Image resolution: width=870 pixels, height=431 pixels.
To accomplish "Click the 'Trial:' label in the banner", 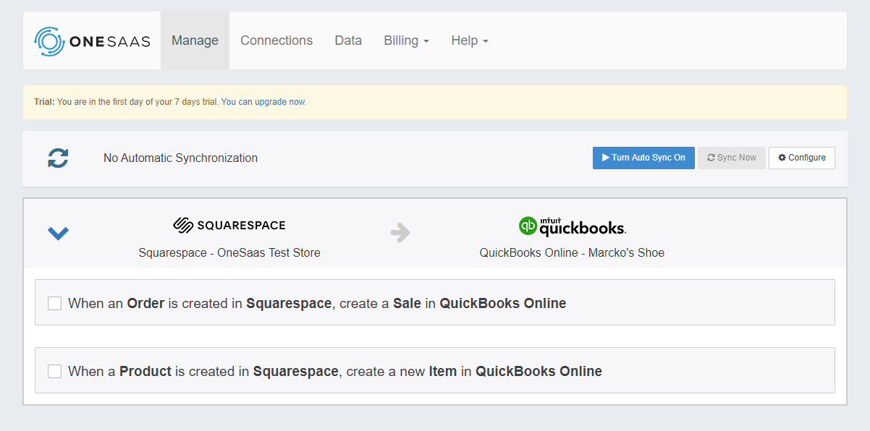I will (44, 102).
